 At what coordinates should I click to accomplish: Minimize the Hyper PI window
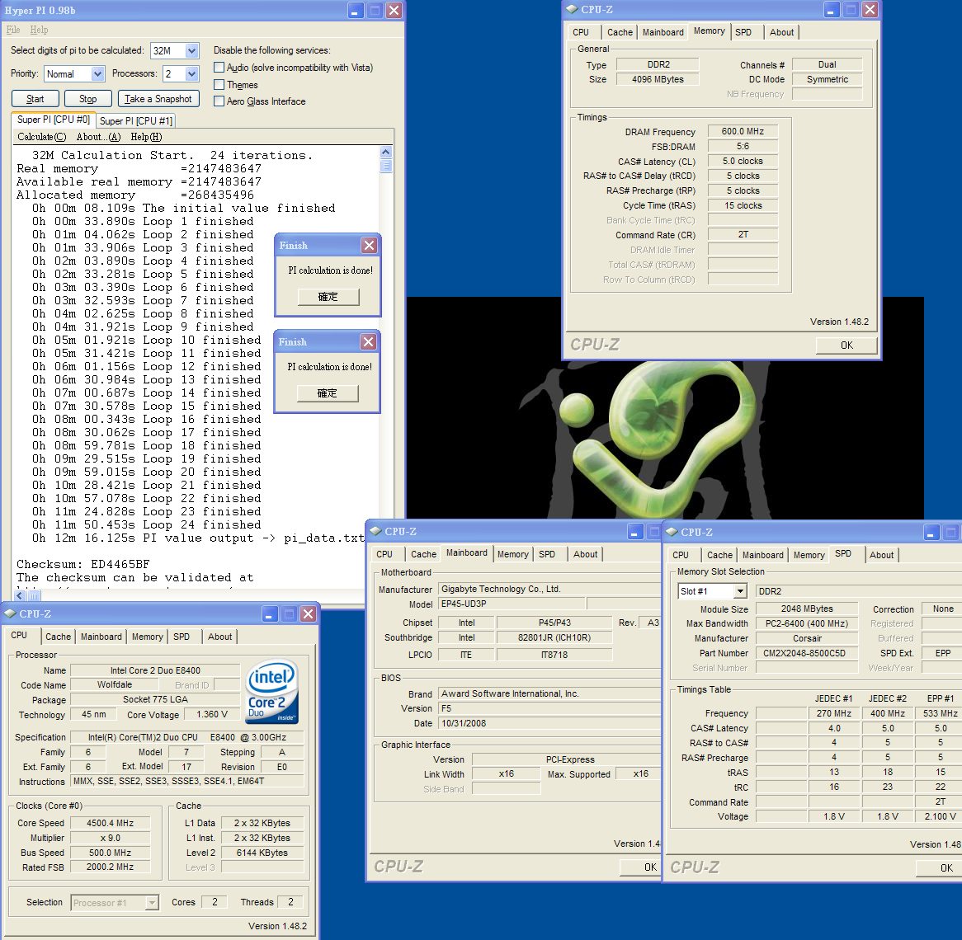point(356,10)
